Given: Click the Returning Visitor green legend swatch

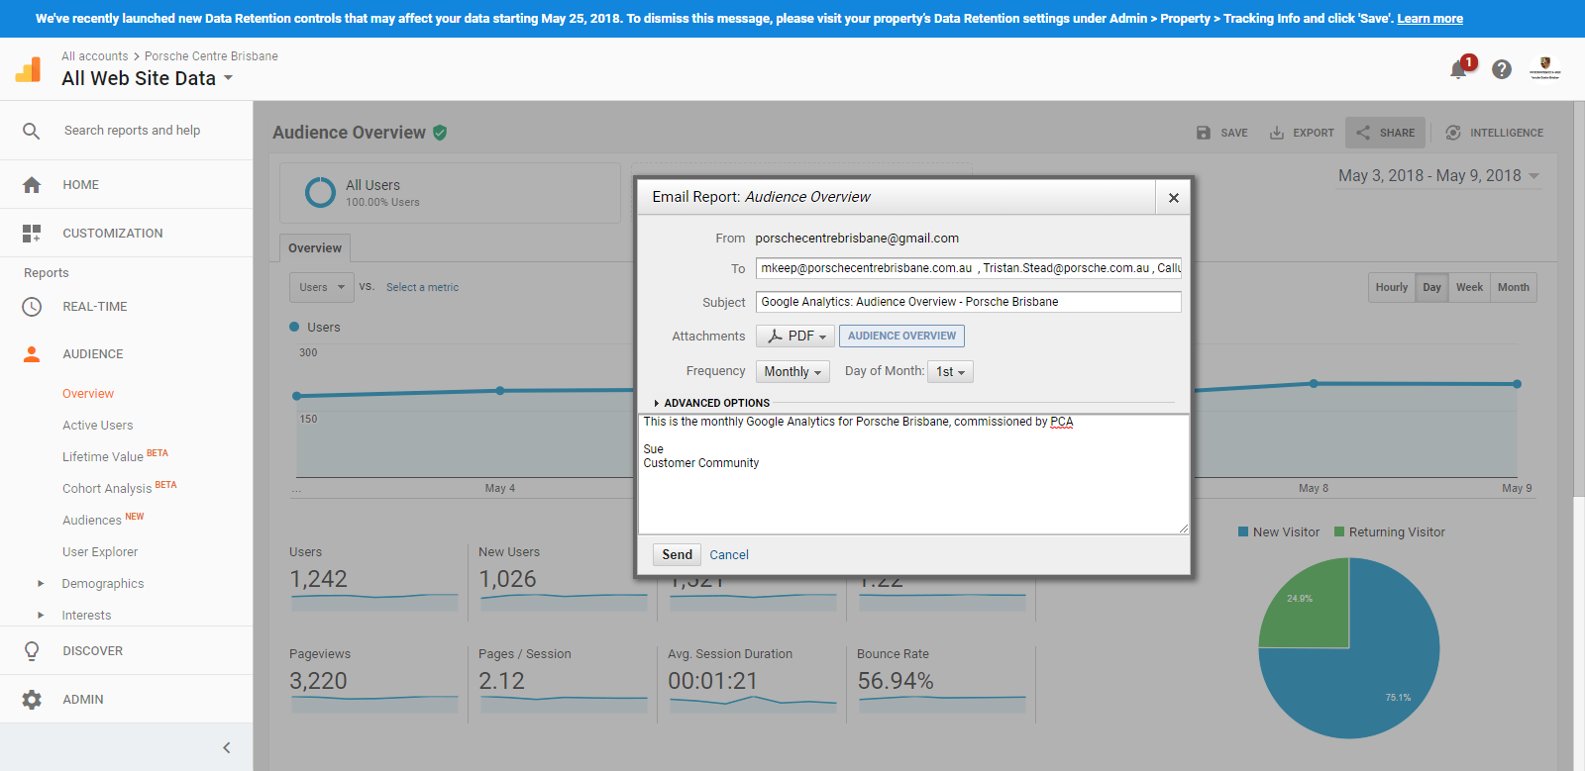Looking at the screenshot, I should [x=1339, y=532].
